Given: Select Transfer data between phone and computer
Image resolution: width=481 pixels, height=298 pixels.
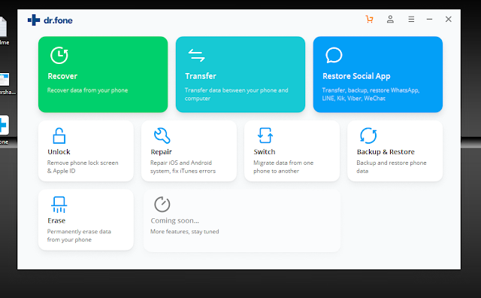Looking at the screenshot, I should 240,74.
